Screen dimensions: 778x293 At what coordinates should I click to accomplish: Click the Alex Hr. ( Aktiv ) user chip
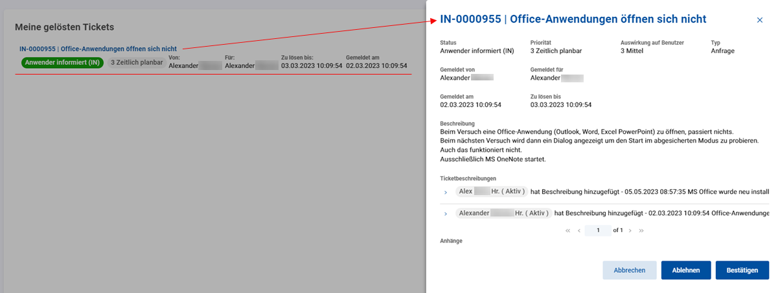(490, 192)
